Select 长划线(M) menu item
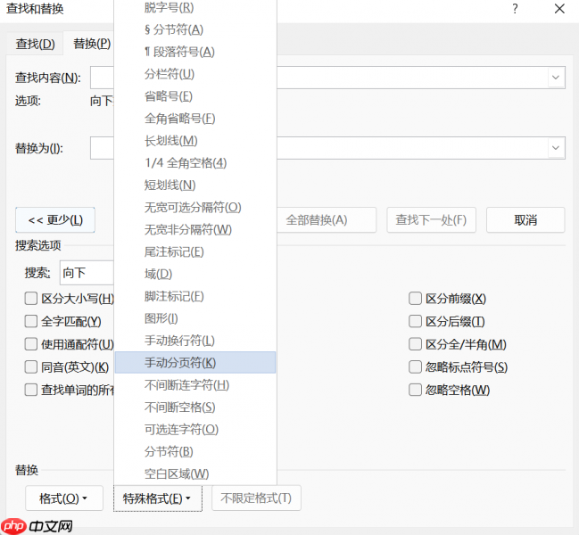Image resolution: width=579 pixels, height=535 pixels. (195, 141)
